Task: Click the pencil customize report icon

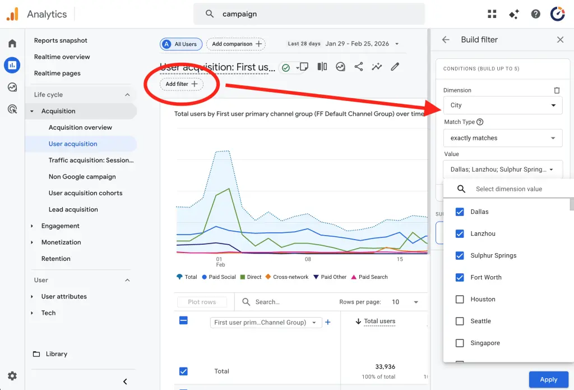Action: [x=395, y=67]
